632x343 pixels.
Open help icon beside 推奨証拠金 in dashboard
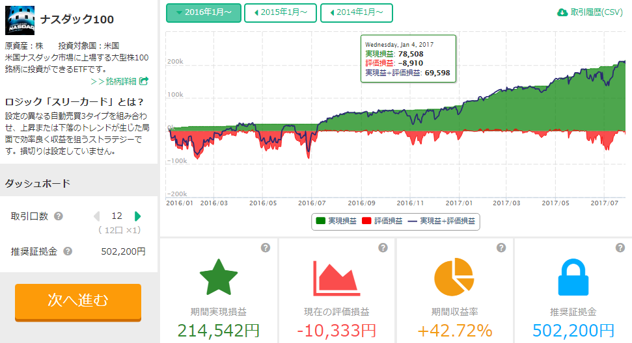[x=68, y=251]
